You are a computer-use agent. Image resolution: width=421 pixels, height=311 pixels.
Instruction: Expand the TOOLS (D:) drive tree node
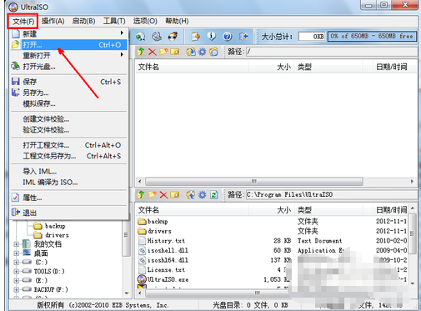pos(17,271)
